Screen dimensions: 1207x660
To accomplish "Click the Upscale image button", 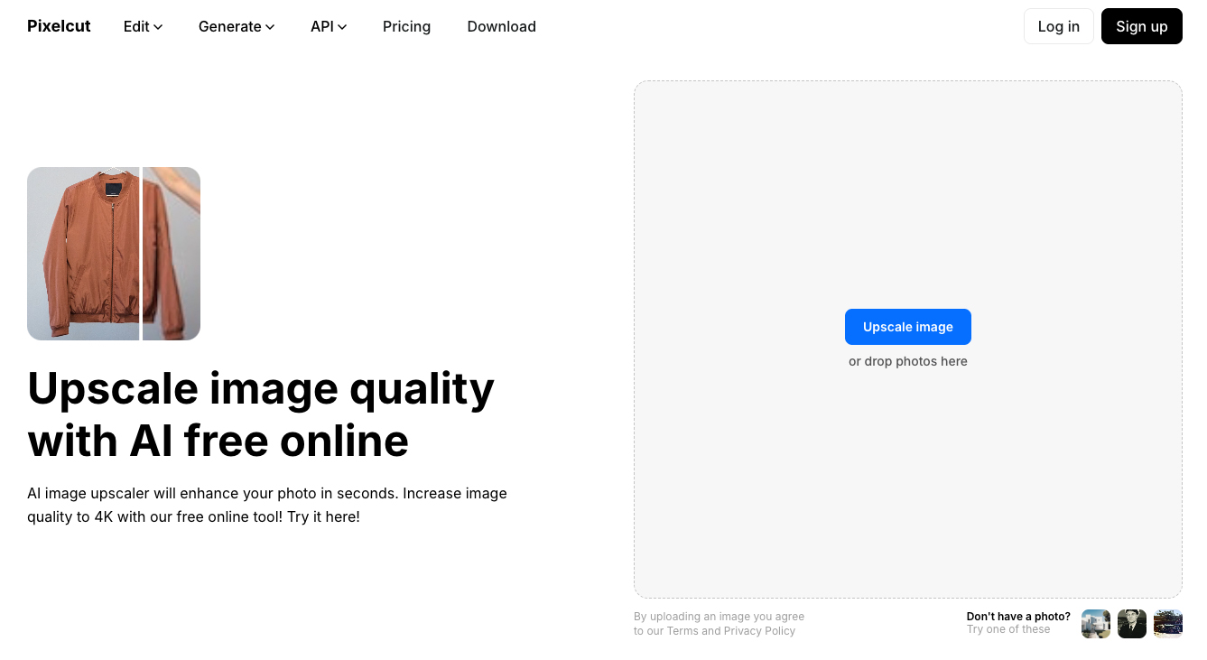I will pyautogui.click(x=908, y=326).
